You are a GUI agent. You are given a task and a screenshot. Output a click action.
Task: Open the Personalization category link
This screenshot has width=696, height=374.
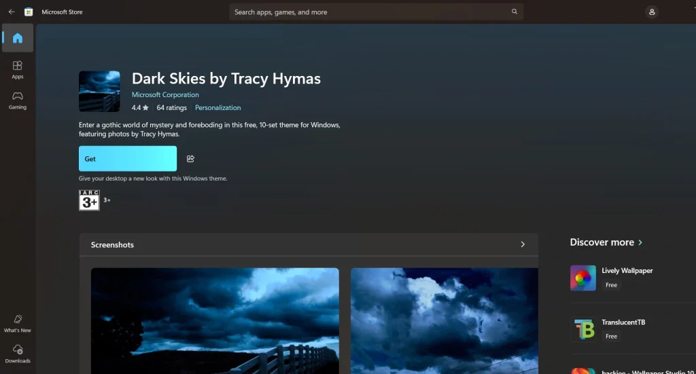point(217,108)
